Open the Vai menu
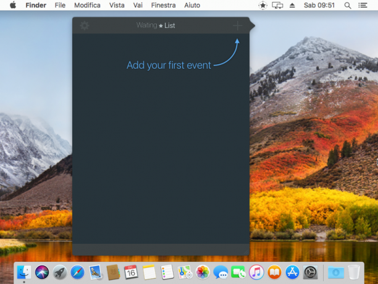The height and width of the screenshot is (284, 378). pos(138,6)
